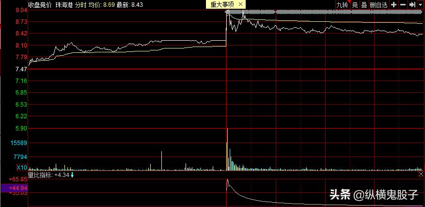This screenshot has width=425, height=207.
Task: Click 删自选 to remove from watchlist
Action: [x=378, y=5]
